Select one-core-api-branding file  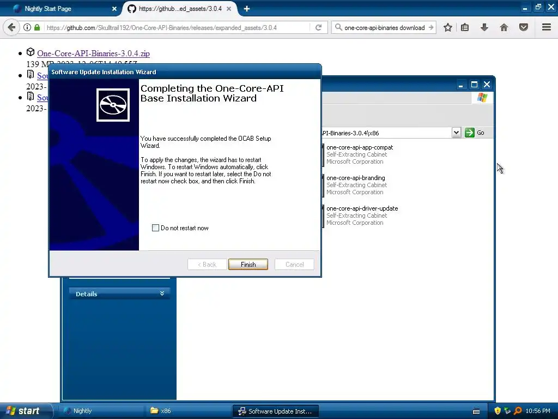tap(355, 185)
